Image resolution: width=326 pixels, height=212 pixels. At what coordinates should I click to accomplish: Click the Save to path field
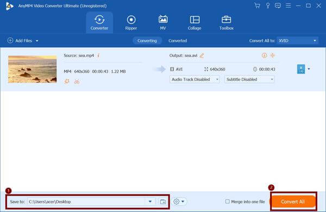[x=86, y=202]
